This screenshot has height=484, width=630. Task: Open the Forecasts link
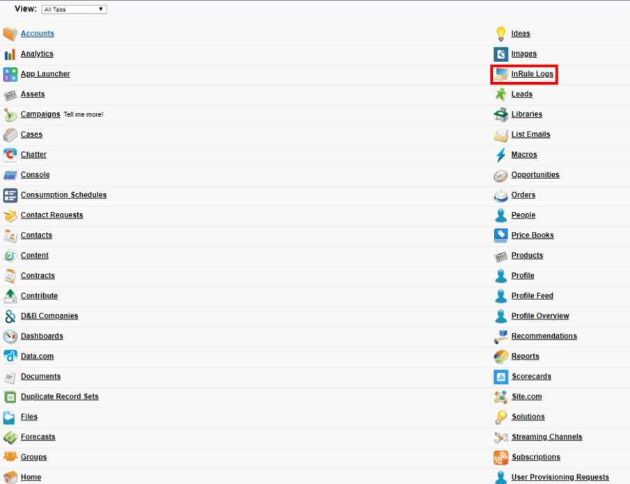click(x=38, y=437)
